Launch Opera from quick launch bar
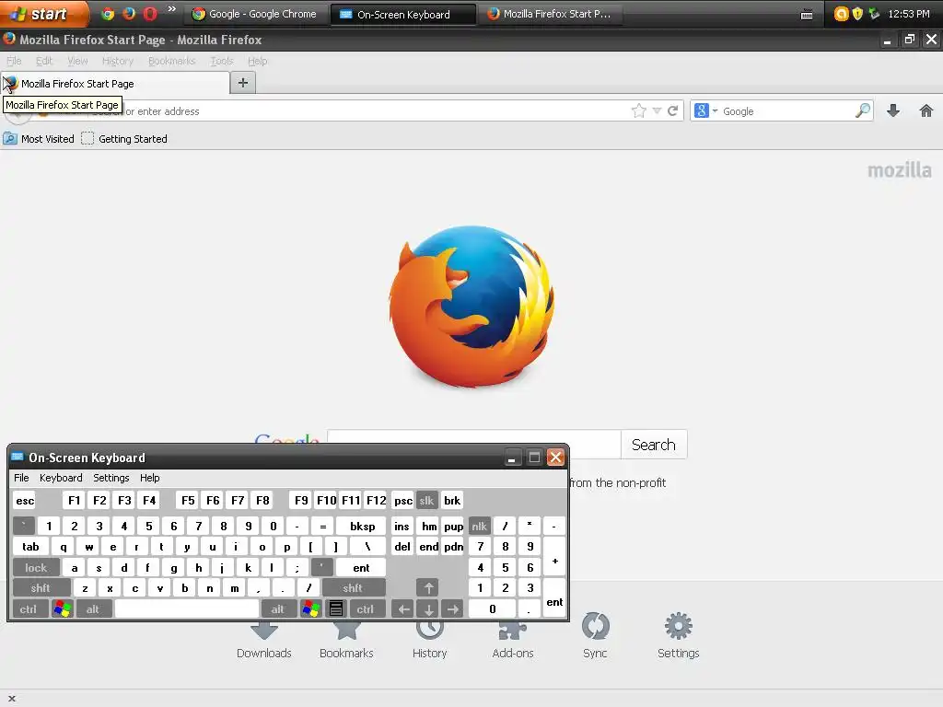The height and width of the screenshot is (707, 943). (150, 13)
